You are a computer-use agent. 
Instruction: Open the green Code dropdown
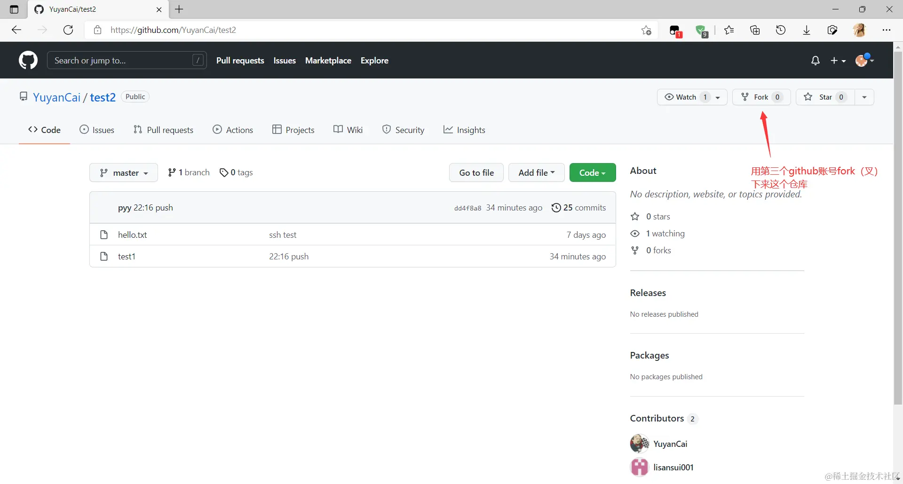point(593,172)
